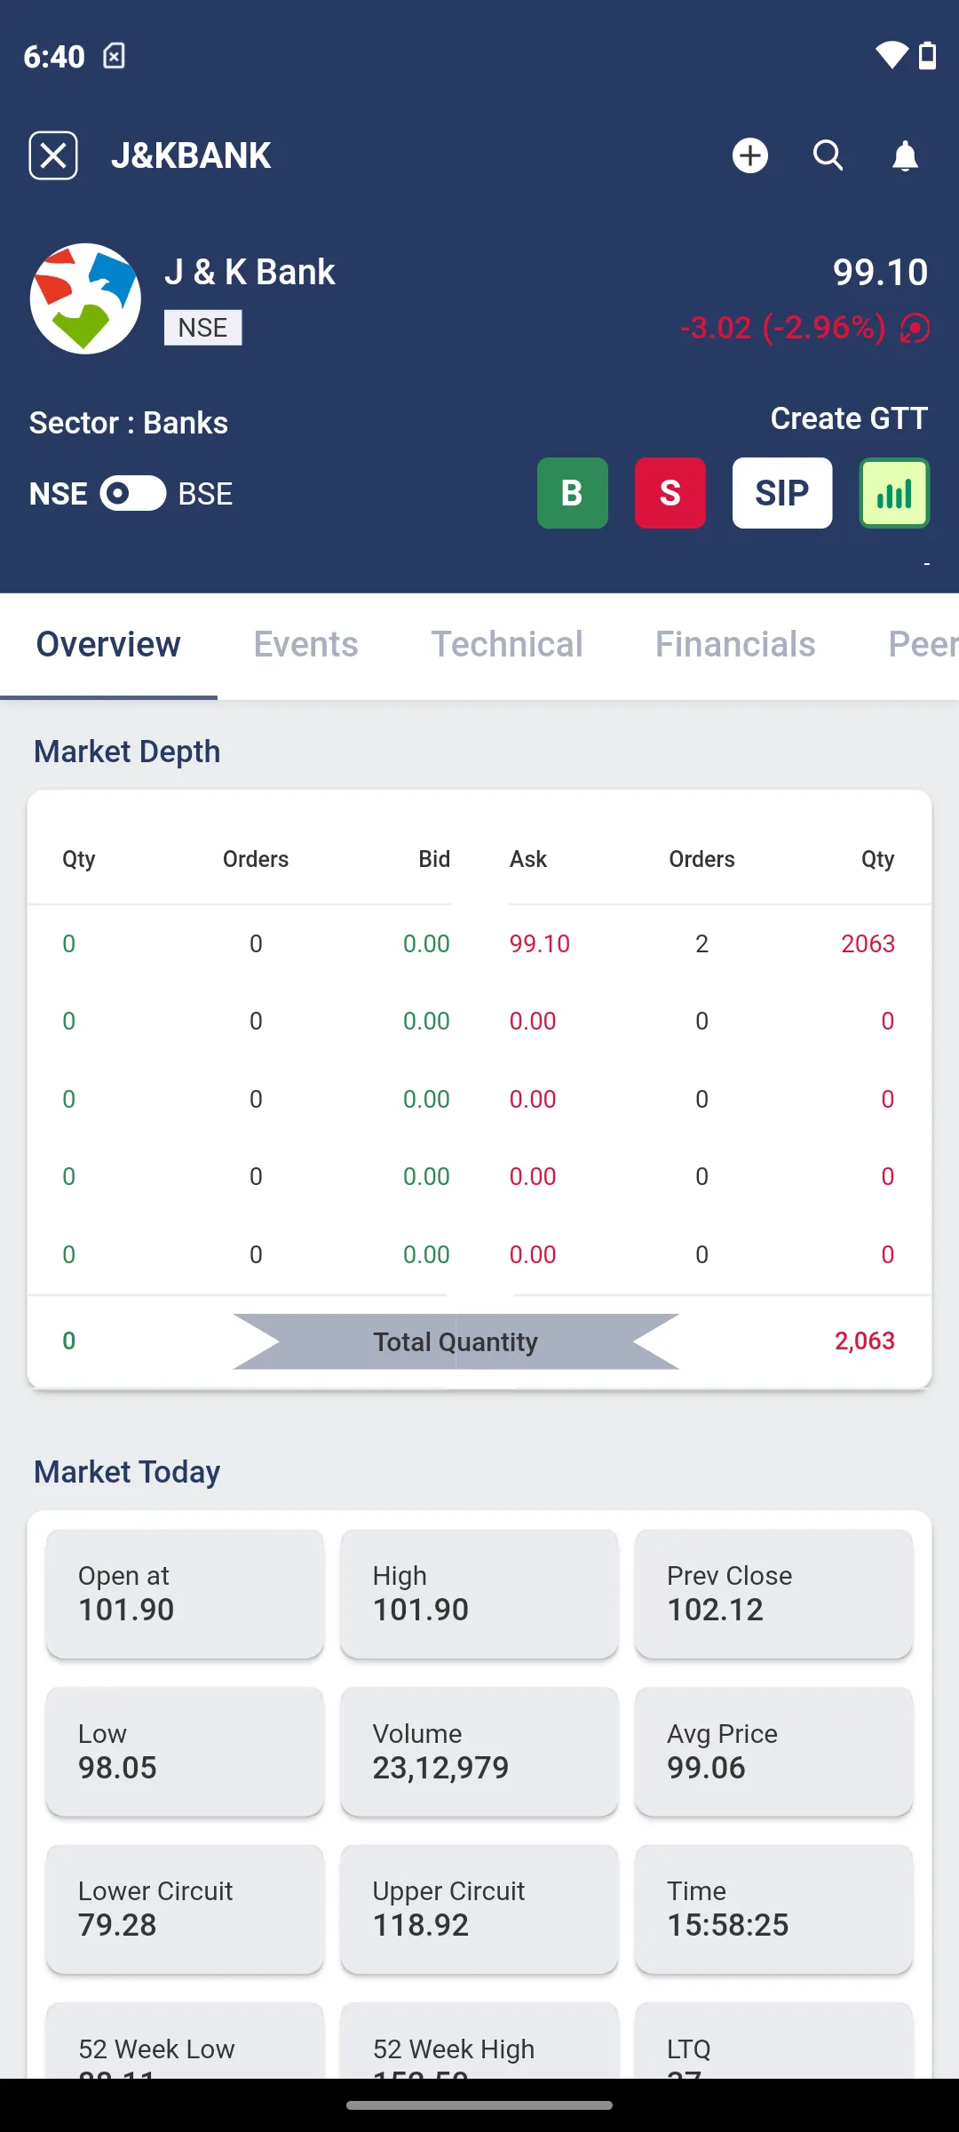959x2132 pixels.
Task: Tap the ask quantity 2063 in first row
Action: pyautogui.click(x=868, y=943)
